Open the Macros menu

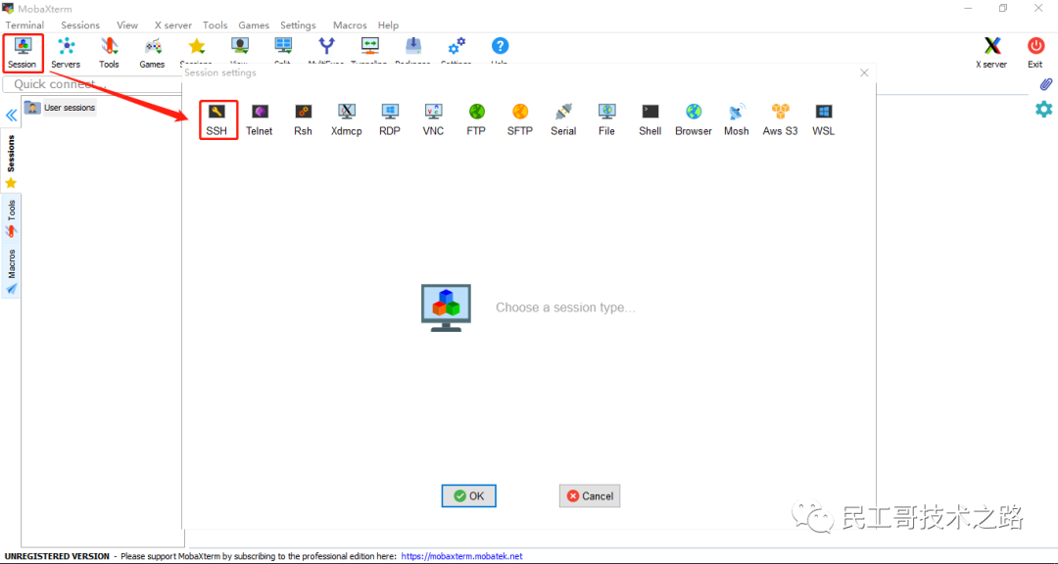(x=350, y=24)
